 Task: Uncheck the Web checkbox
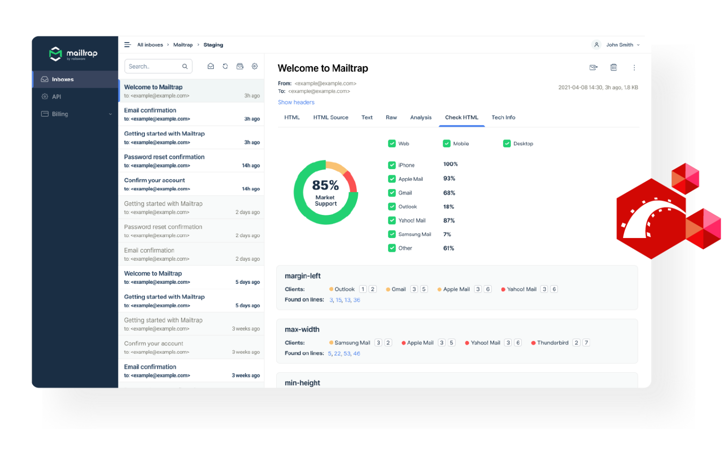point(392,144)
